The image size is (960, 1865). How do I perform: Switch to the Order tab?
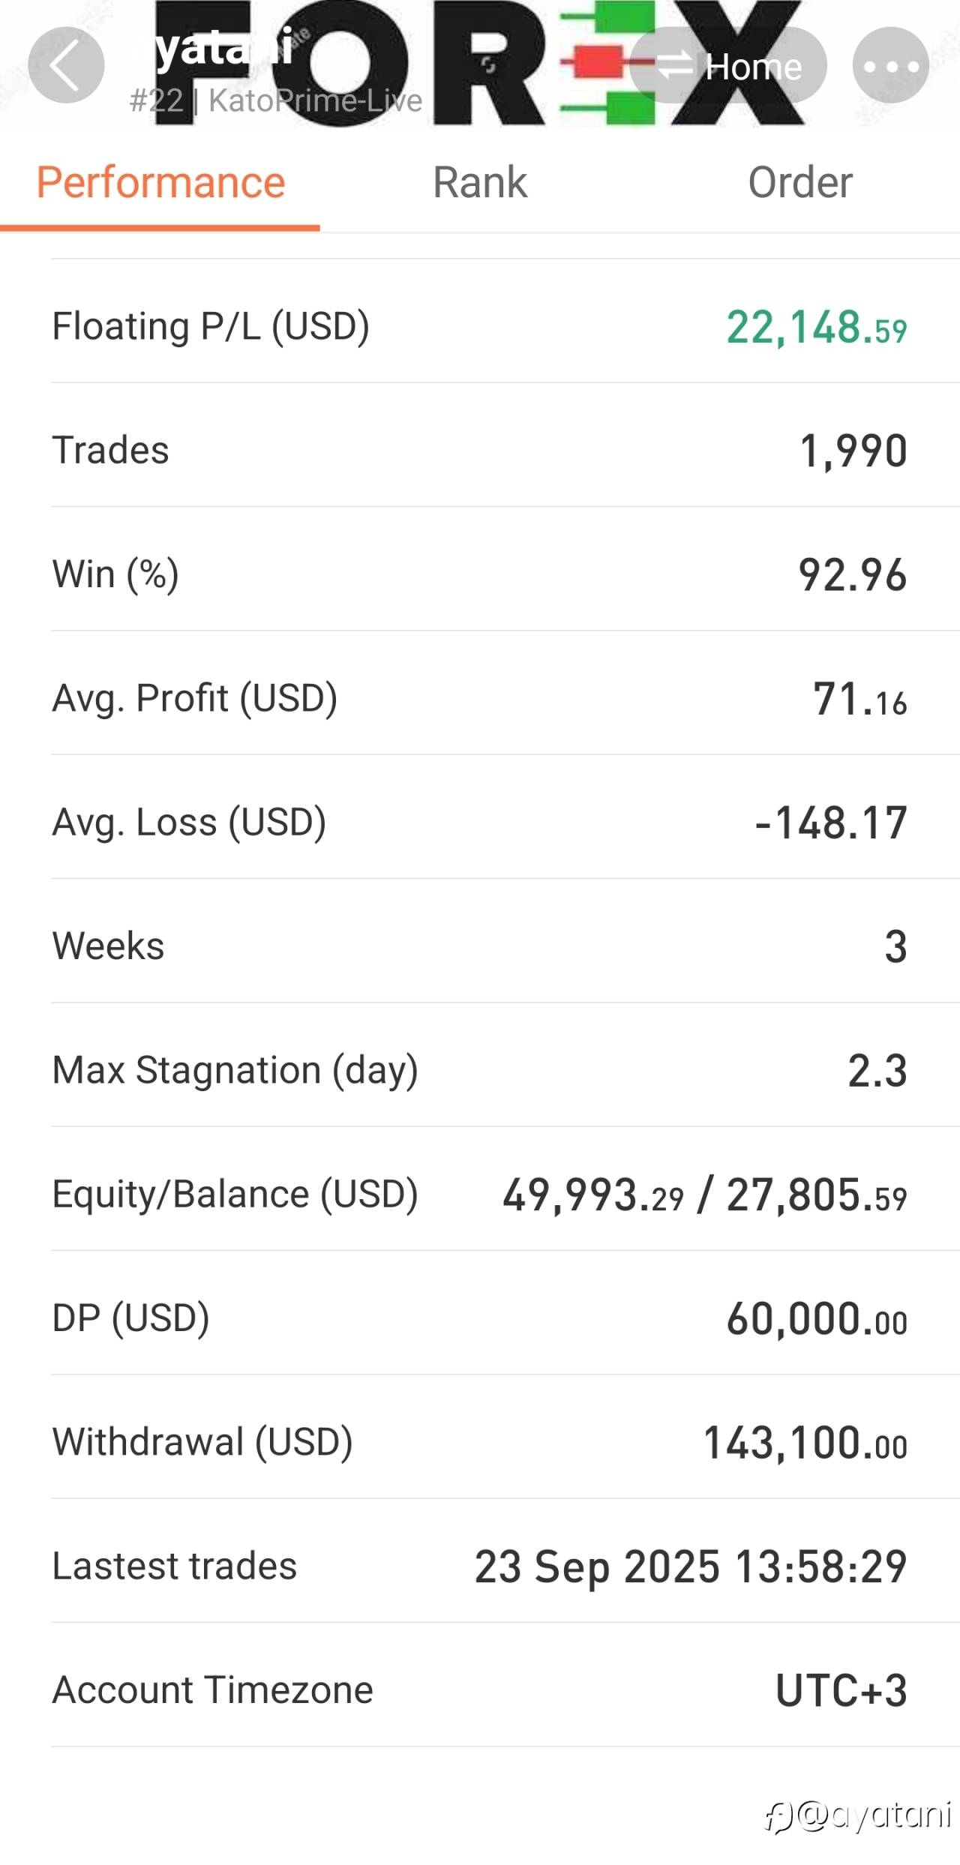(800, 182)
